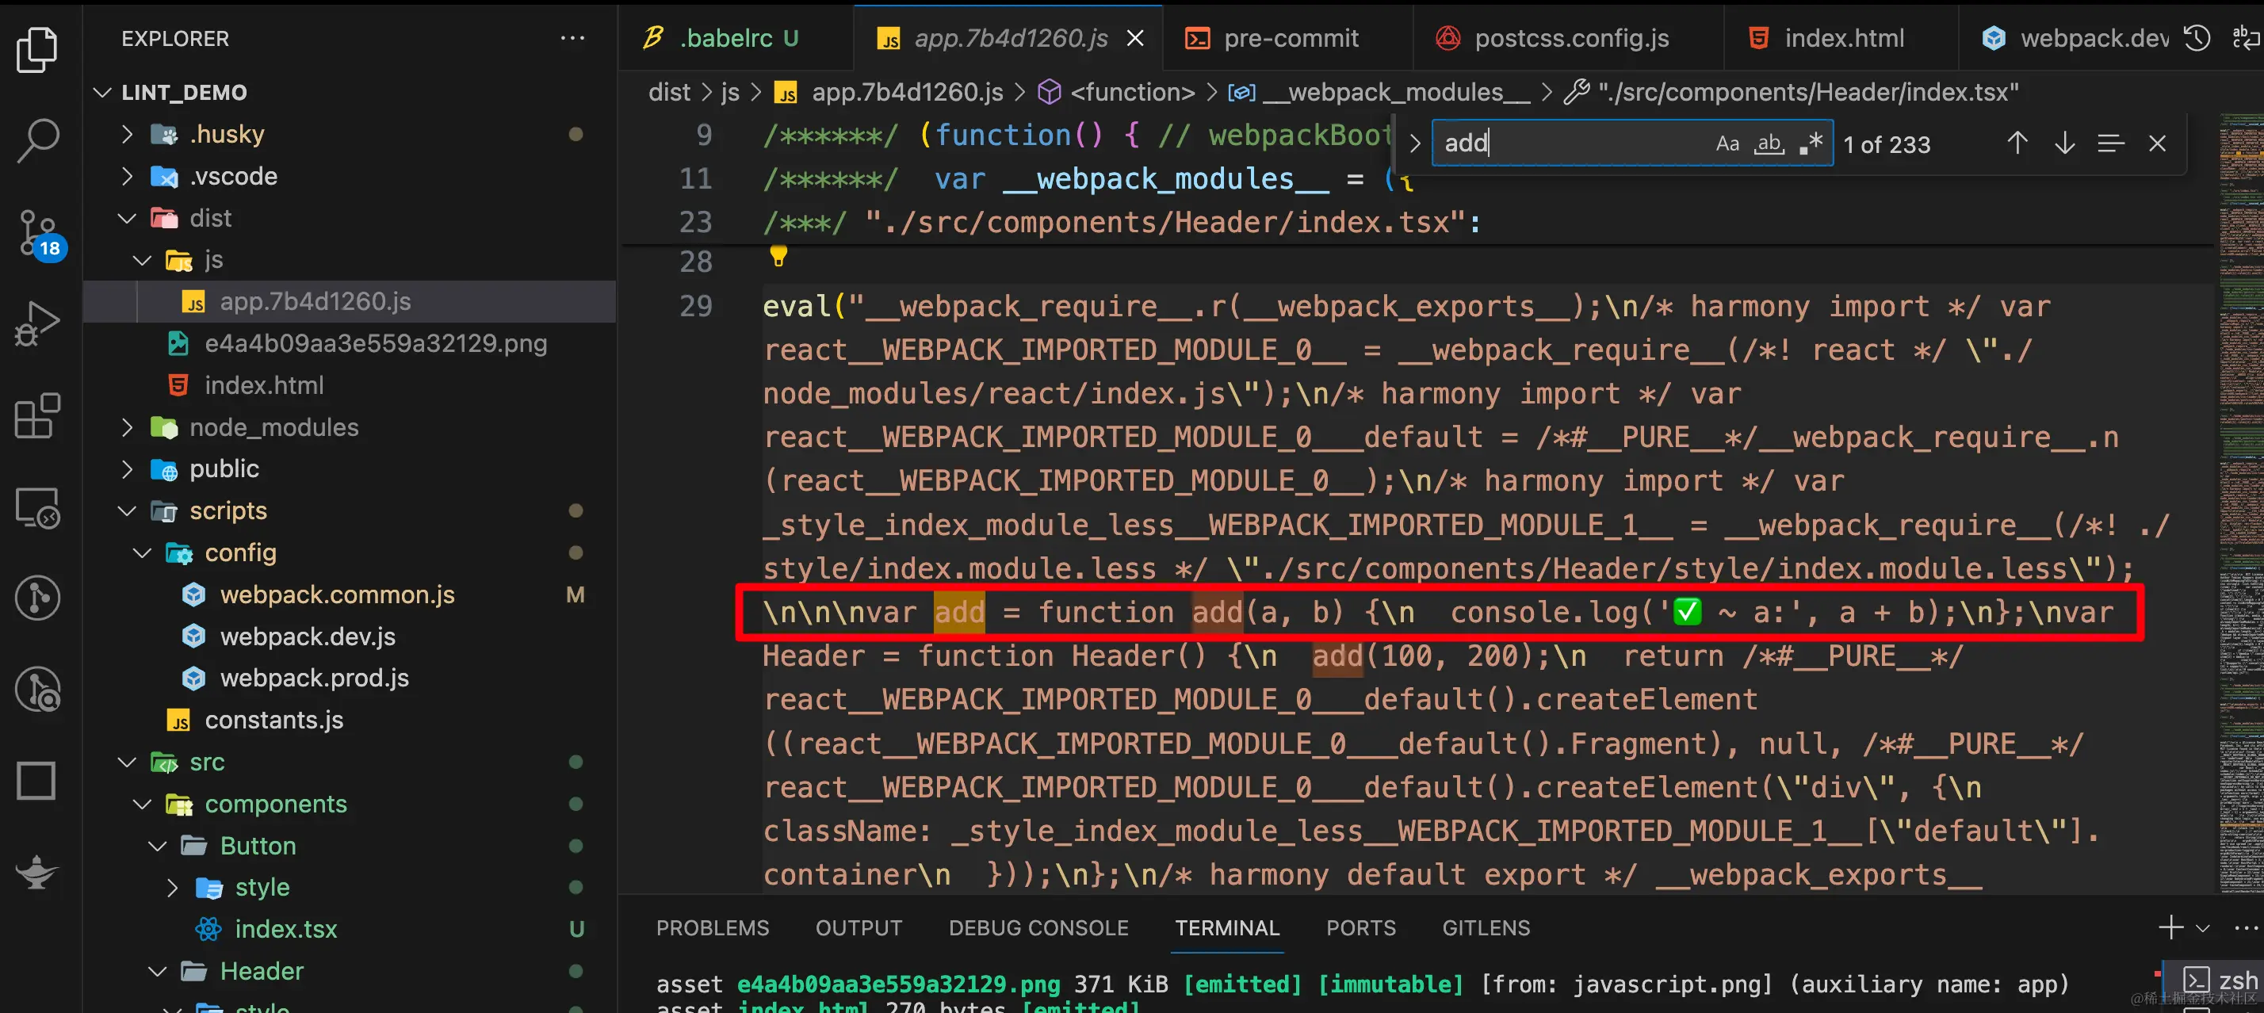The height and width of the screenshot is (1013, 2264).
Task: Open e4a4b09aa3e559a32129.png in explorer
Action: coord(375,343)
